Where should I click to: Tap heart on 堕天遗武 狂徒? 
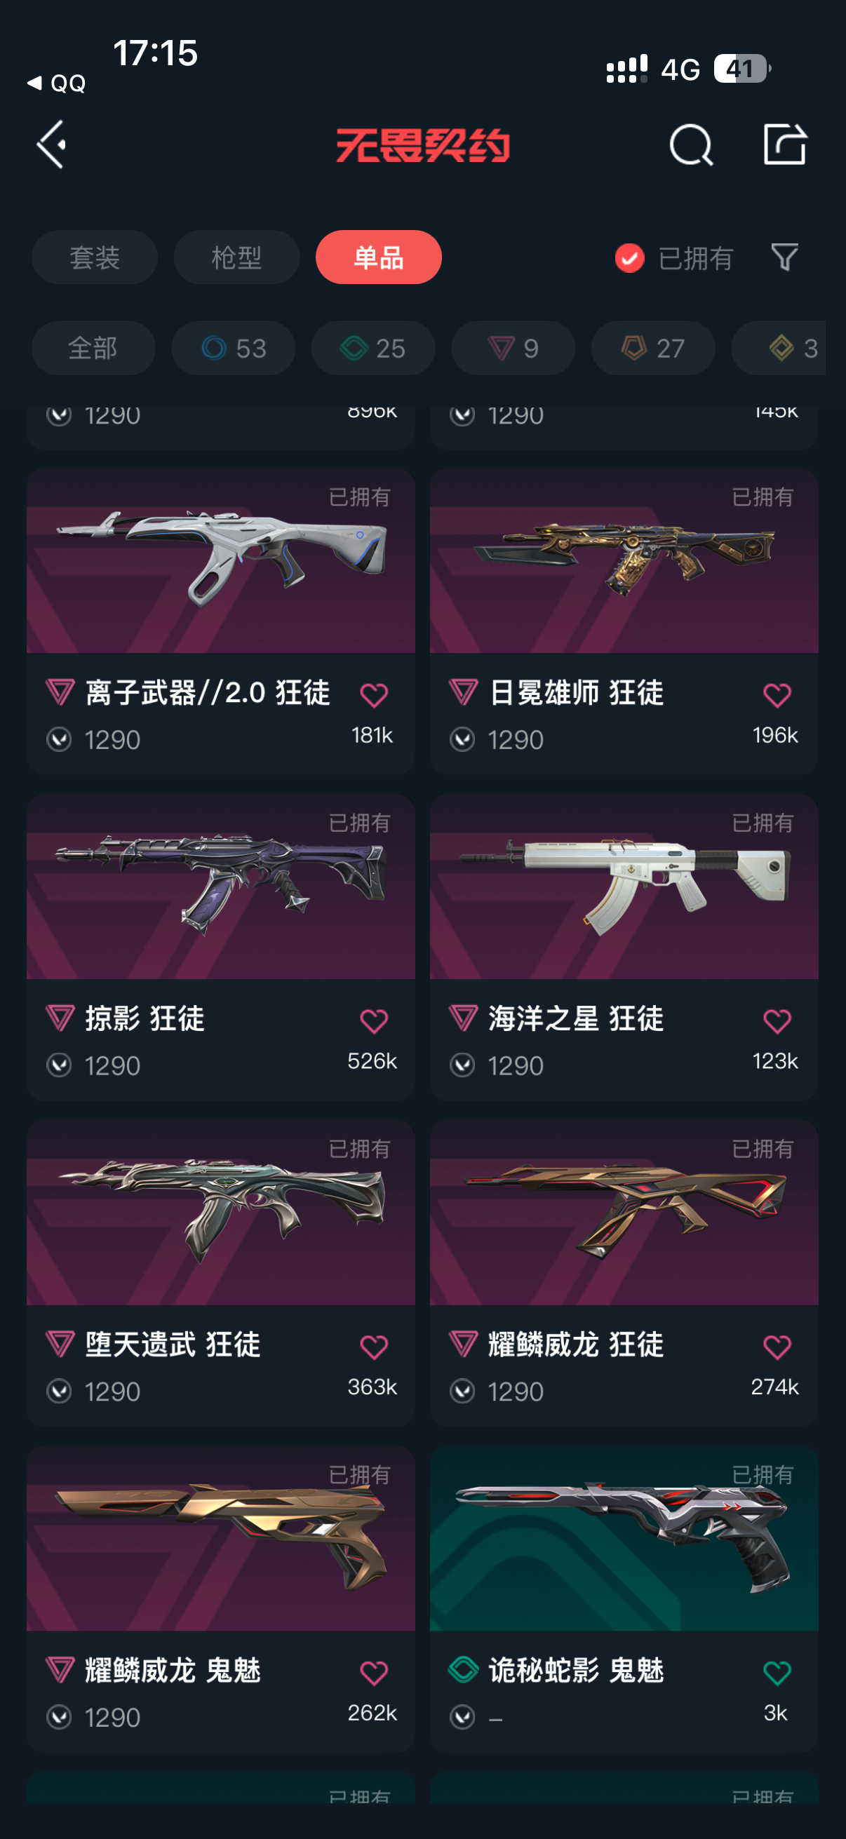(x=373, y=1347)
